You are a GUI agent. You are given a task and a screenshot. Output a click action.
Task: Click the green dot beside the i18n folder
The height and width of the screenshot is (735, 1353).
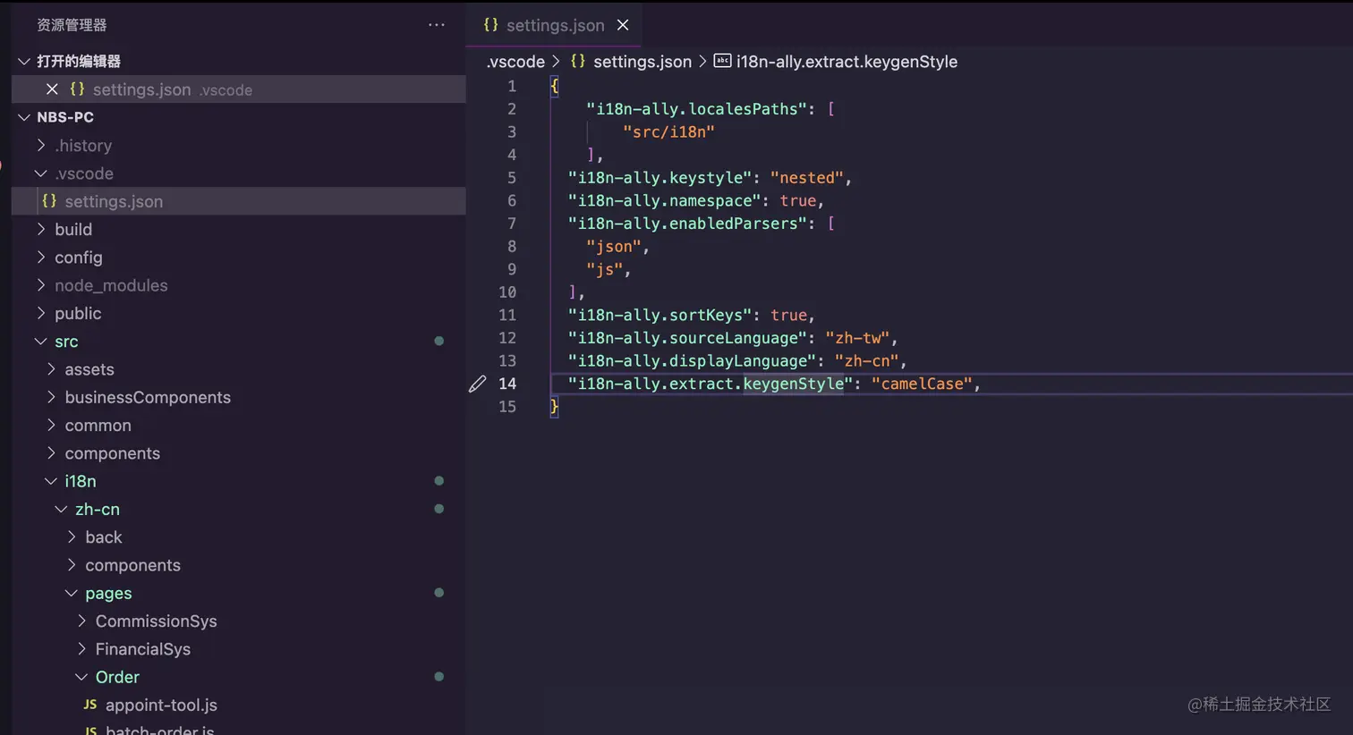438,480
